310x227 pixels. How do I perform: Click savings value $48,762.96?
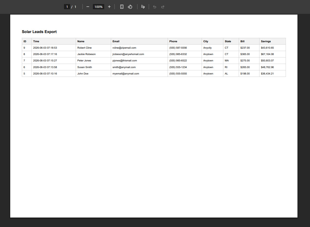click(267, 67)
